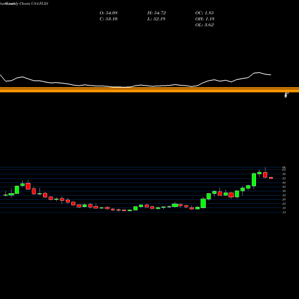Select the low value 'L: 52.19'
This screenshot has width=299, height=299.
tap(156, 19)
